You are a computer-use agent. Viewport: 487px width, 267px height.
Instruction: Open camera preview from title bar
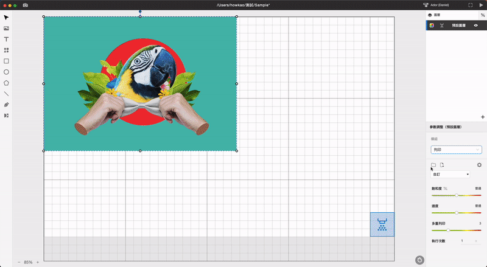(x=25, y=5)
